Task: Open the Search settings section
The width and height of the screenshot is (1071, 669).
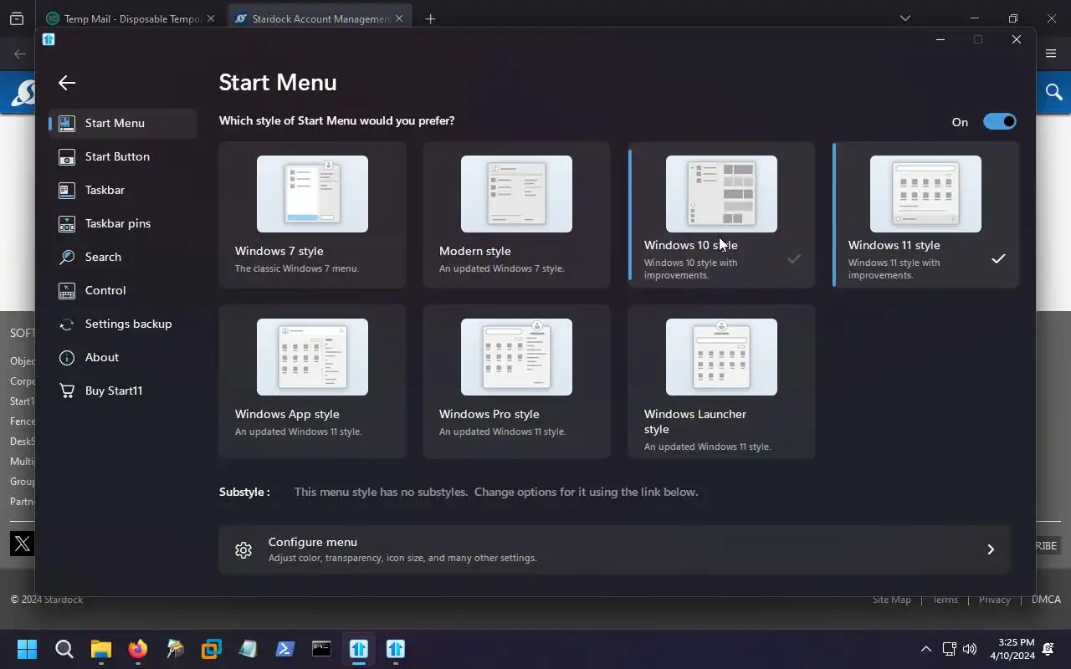Action: (x=122, y=257)
